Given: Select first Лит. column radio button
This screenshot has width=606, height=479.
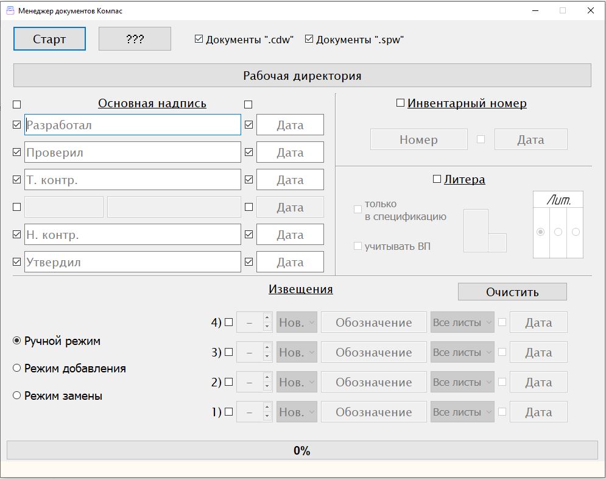Looking at the screenshot, I should [x=541, y=232].
